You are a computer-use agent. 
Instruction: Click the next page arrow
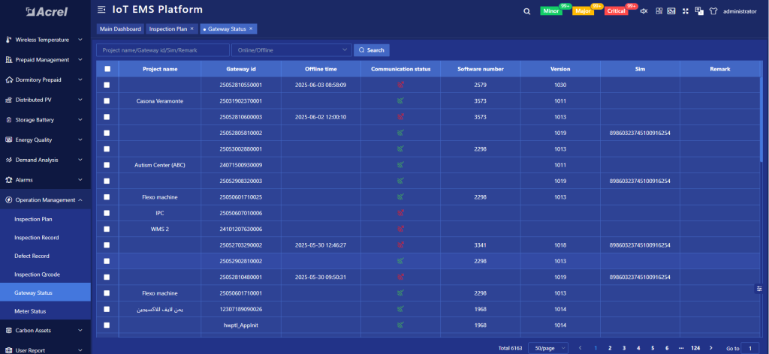click(710, 348)
